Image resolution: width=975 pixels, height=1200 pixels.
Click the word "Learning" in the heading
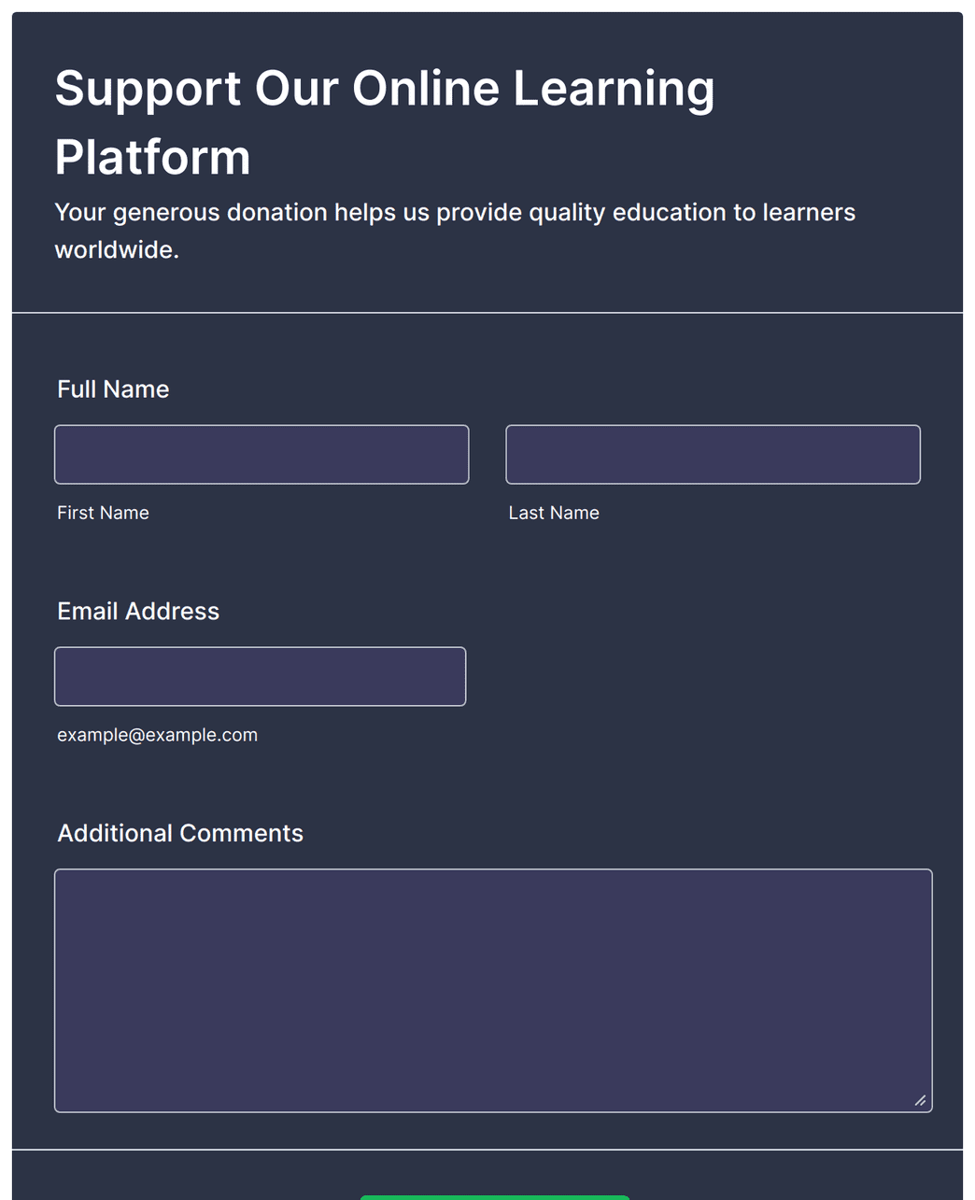(x=614, y=89)
